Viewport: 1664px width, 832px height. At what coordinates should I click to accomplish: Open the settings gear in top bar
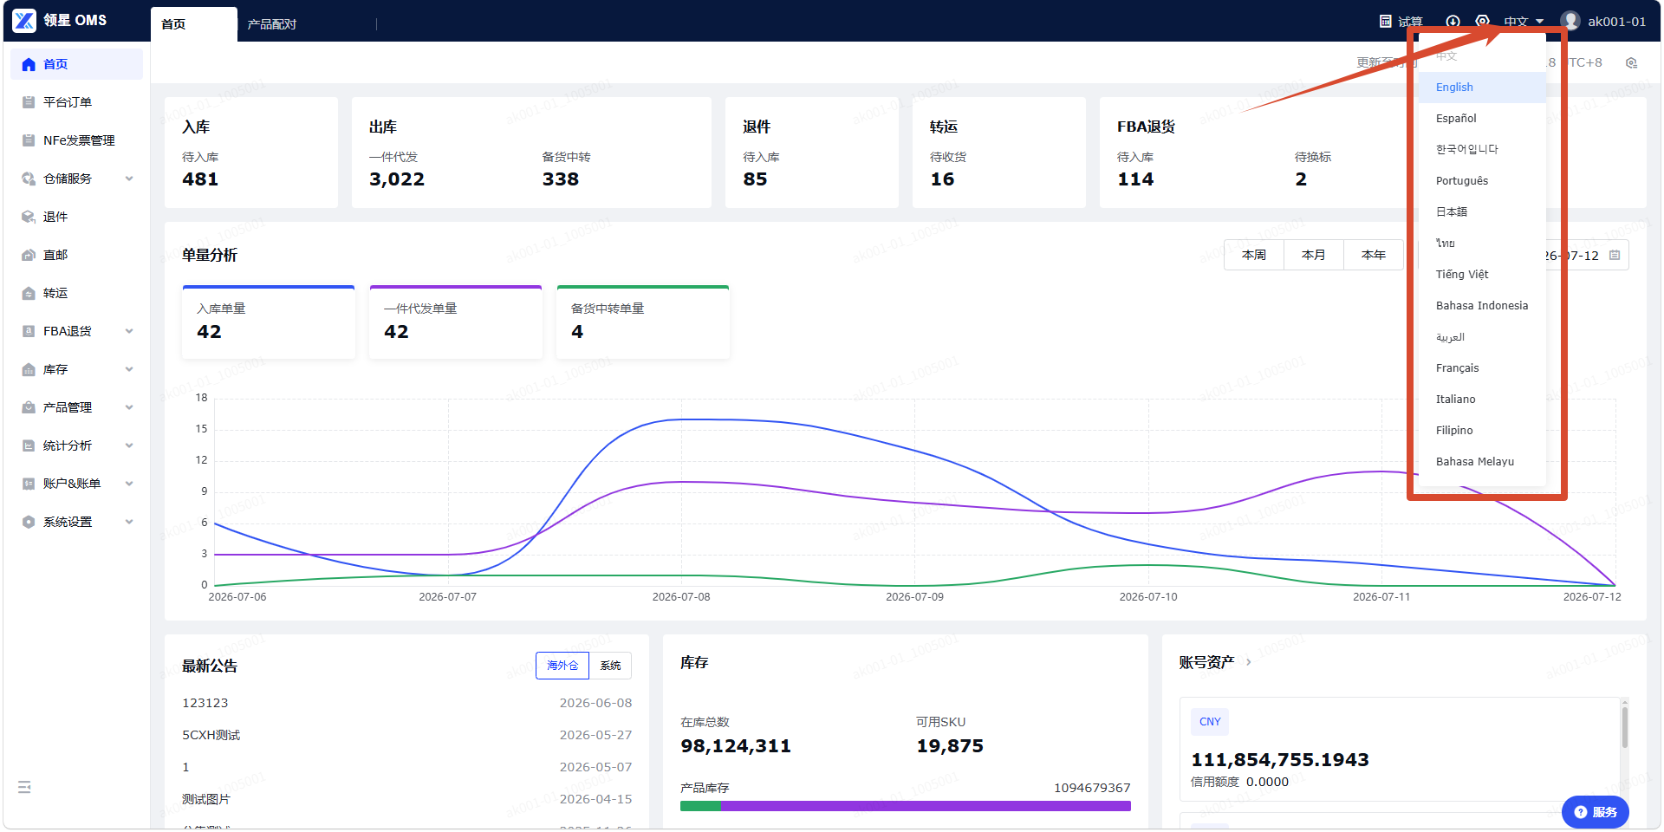coord(1483,21)
